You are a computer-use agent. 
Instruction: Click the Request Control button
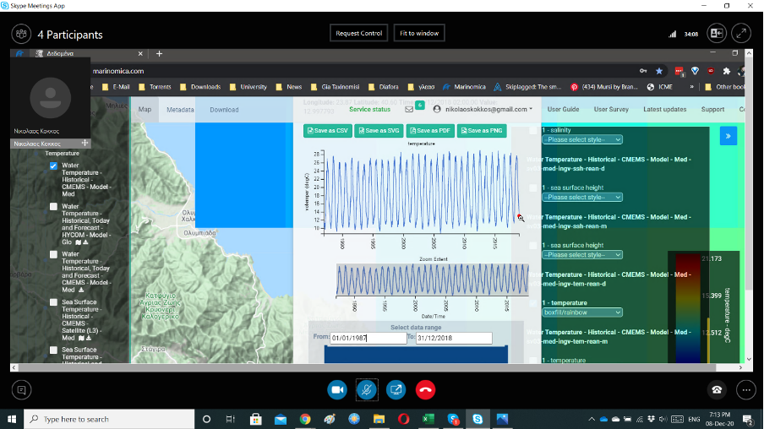(359, 33)
